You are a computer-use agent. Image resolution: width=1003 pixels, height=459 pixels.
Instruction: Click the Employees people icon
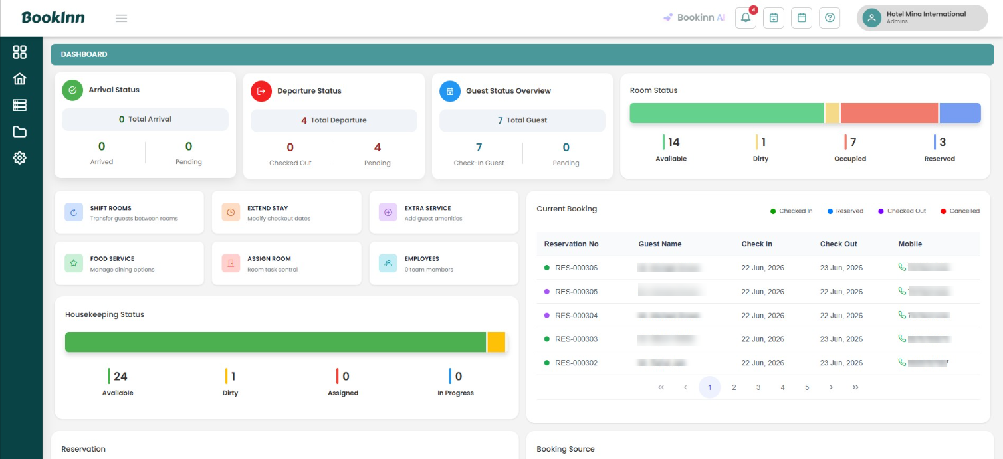coord(388,264)
